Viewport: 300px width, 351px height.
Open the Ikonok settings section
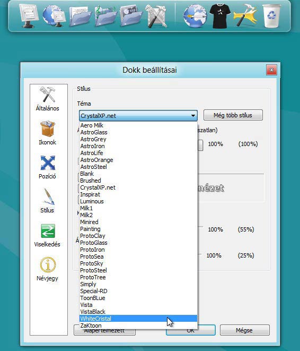pos(48,133)
